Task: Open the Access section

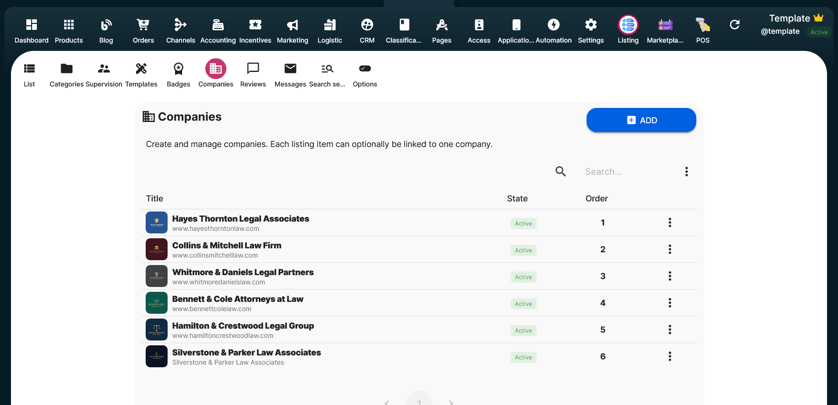Action: 479,31
